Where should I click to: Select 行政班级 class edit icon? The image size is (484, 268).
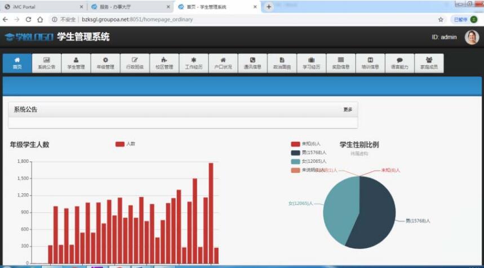[x=135, y=63]
